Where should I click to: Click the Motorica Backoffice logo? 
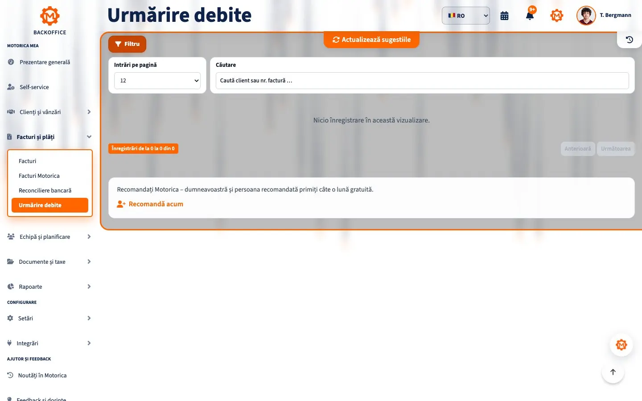pos(50,21)
